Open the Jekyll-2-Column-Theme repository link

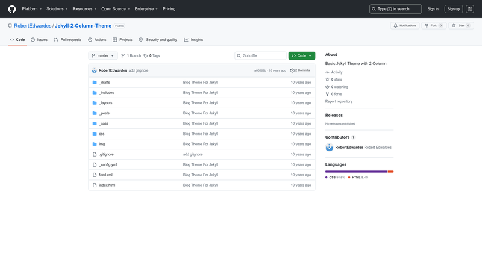[83, 26]
